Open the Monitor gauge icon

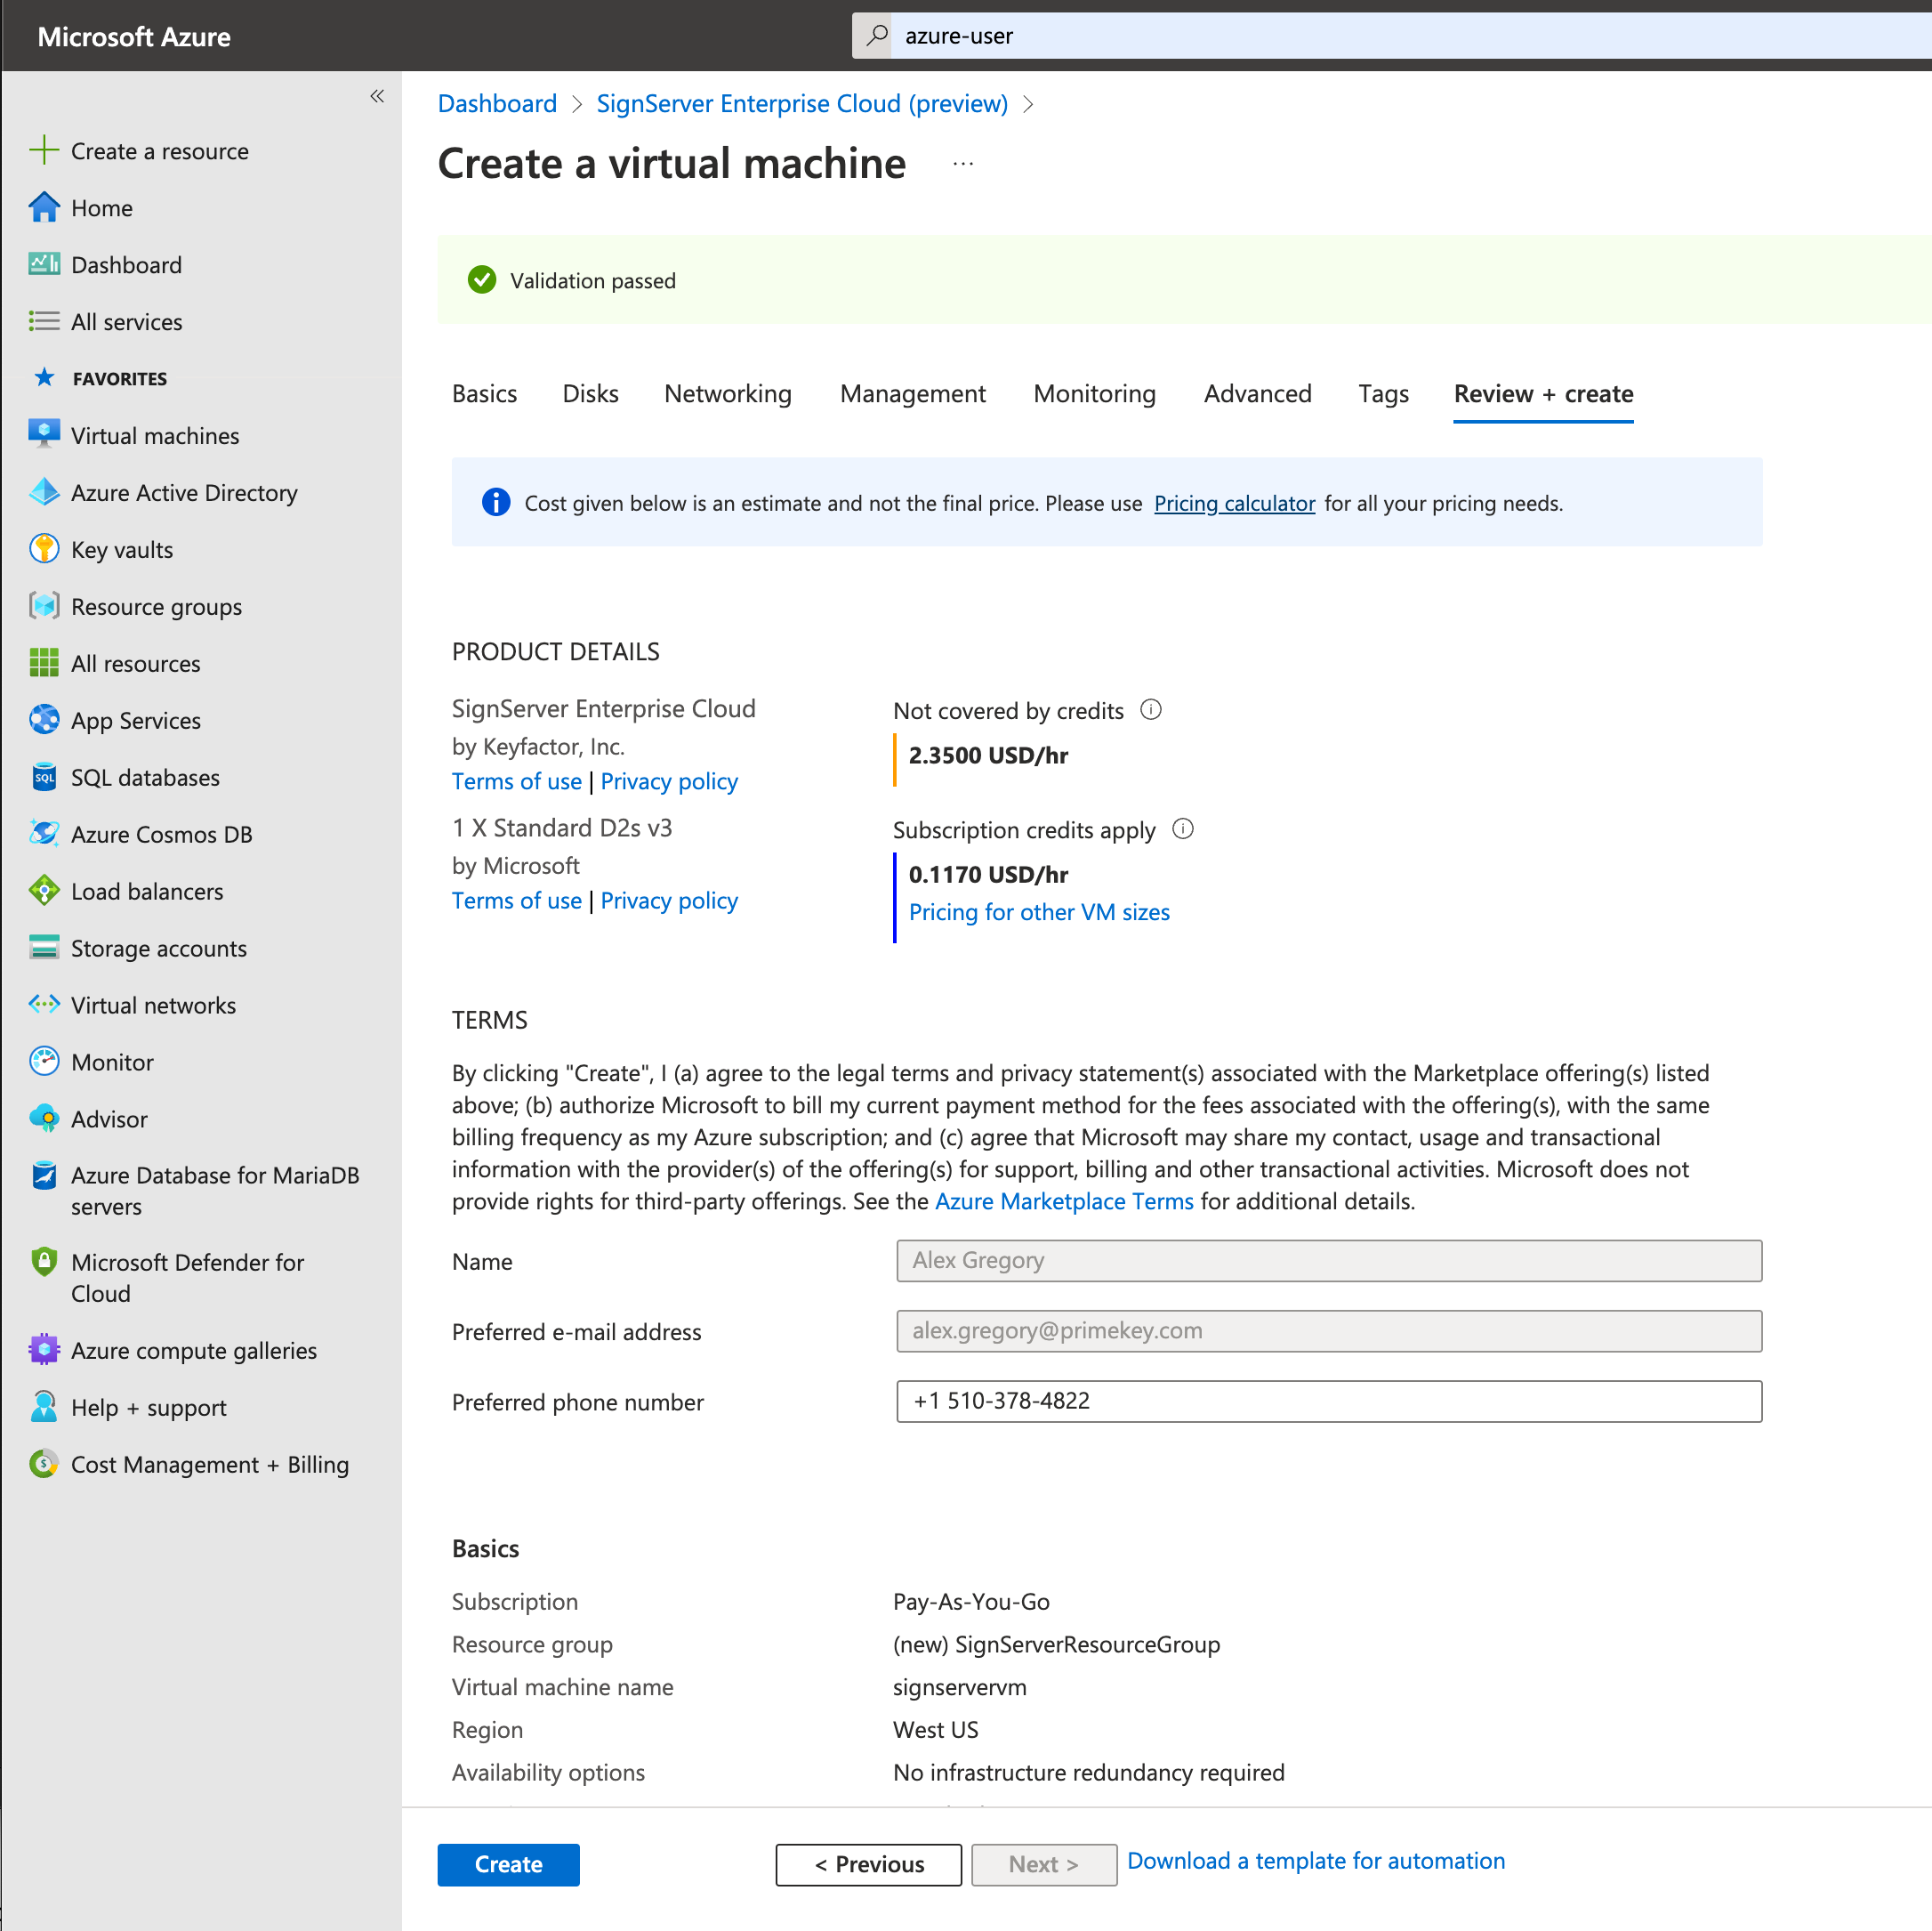(44, 1062)
